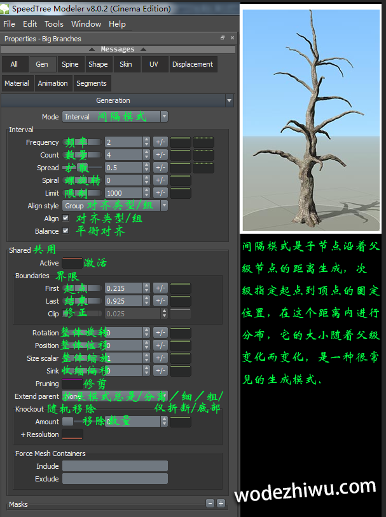This screenshot has width=386, height=517.
Task: Toggle the Align checkbox
Action: click(65, 218)
